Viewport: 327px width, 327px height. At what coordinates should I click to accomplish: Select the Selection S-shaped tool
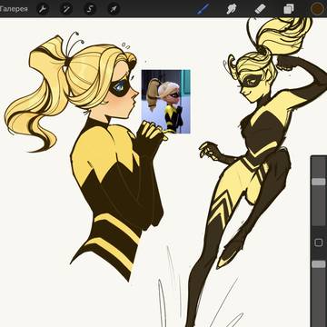tap(90, 9)
